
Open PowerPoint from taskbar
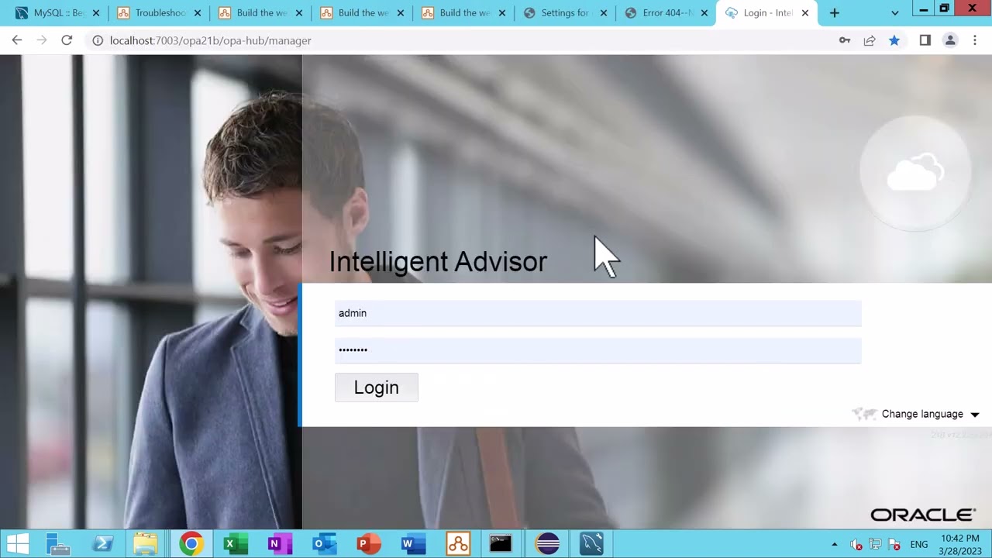(x=369, y=544)
